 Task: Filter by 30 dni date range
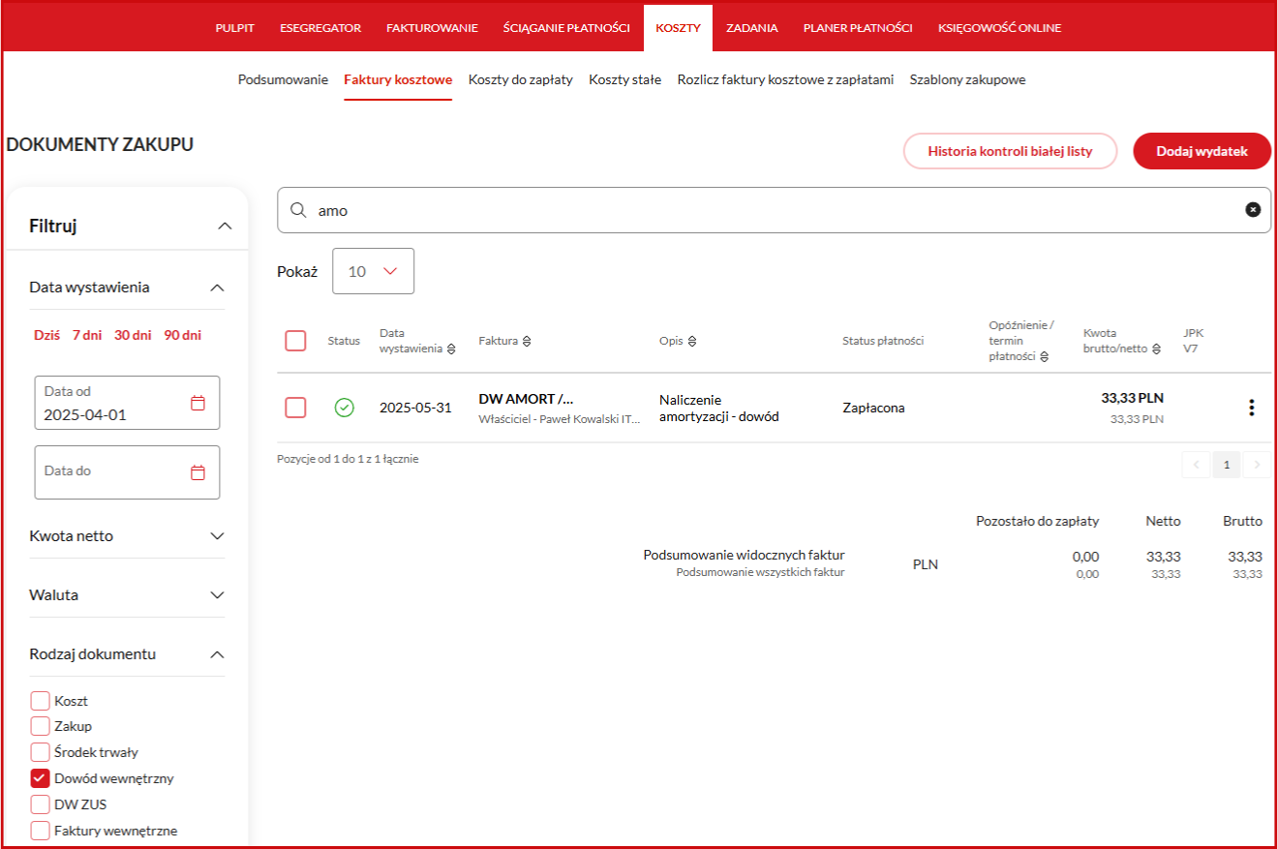click(x=133, y=336)
